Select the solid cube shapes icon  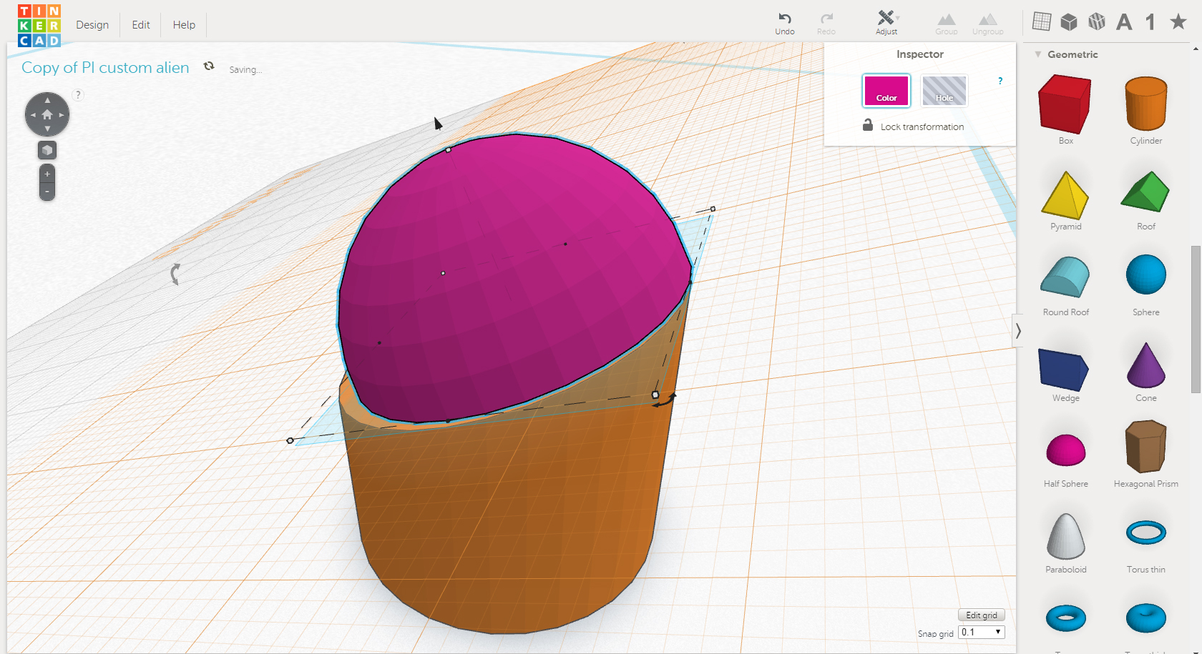[x=1069, y=22]
